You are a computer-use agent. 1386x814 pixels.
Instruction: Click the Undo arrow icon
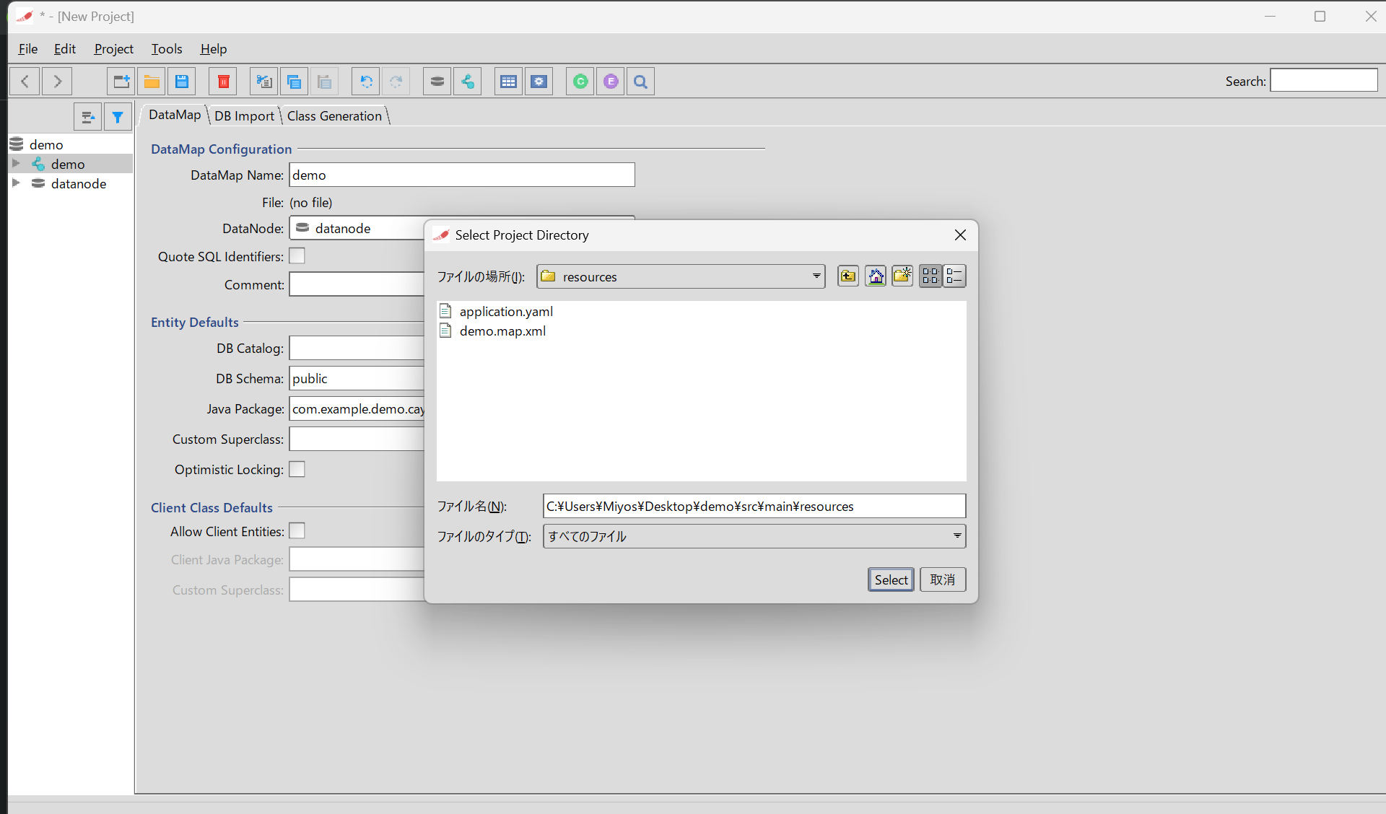(366, 82)
